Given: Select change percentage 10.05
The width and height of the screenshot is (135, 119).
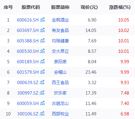Looking at the screenshot, I should click(x=124, y=20).
